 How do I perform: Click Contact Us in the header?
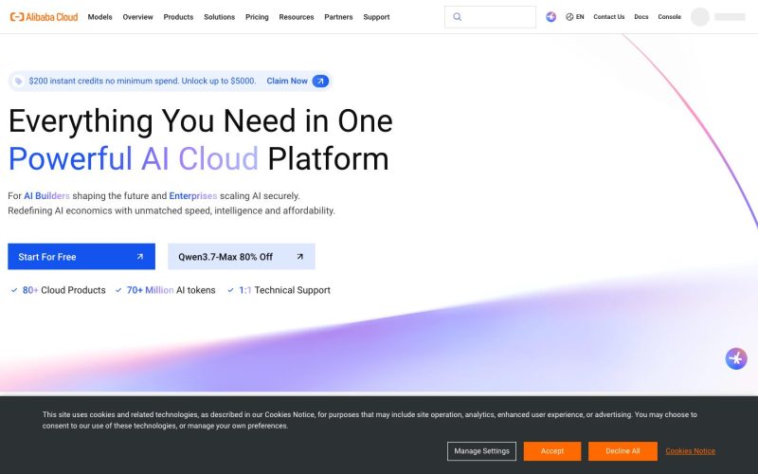point(609,17)
